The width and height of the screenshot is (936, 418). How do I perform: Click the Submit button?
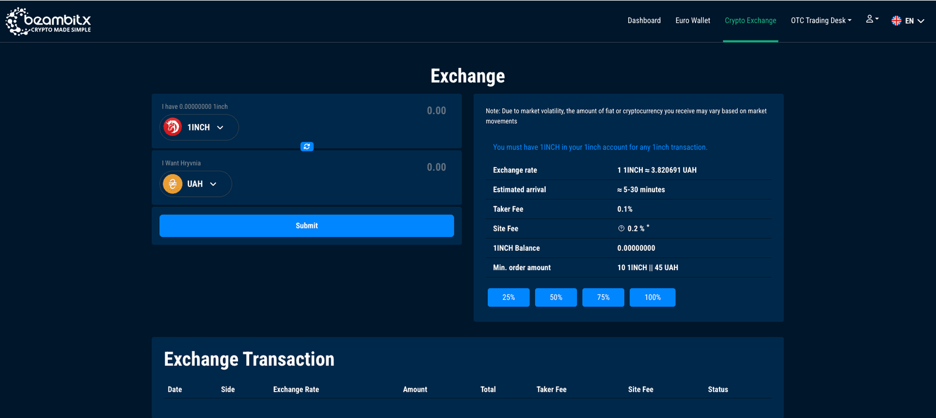point(307,226)
